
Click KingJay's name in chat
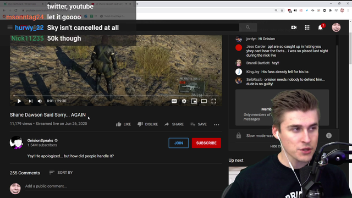[252, 72]
